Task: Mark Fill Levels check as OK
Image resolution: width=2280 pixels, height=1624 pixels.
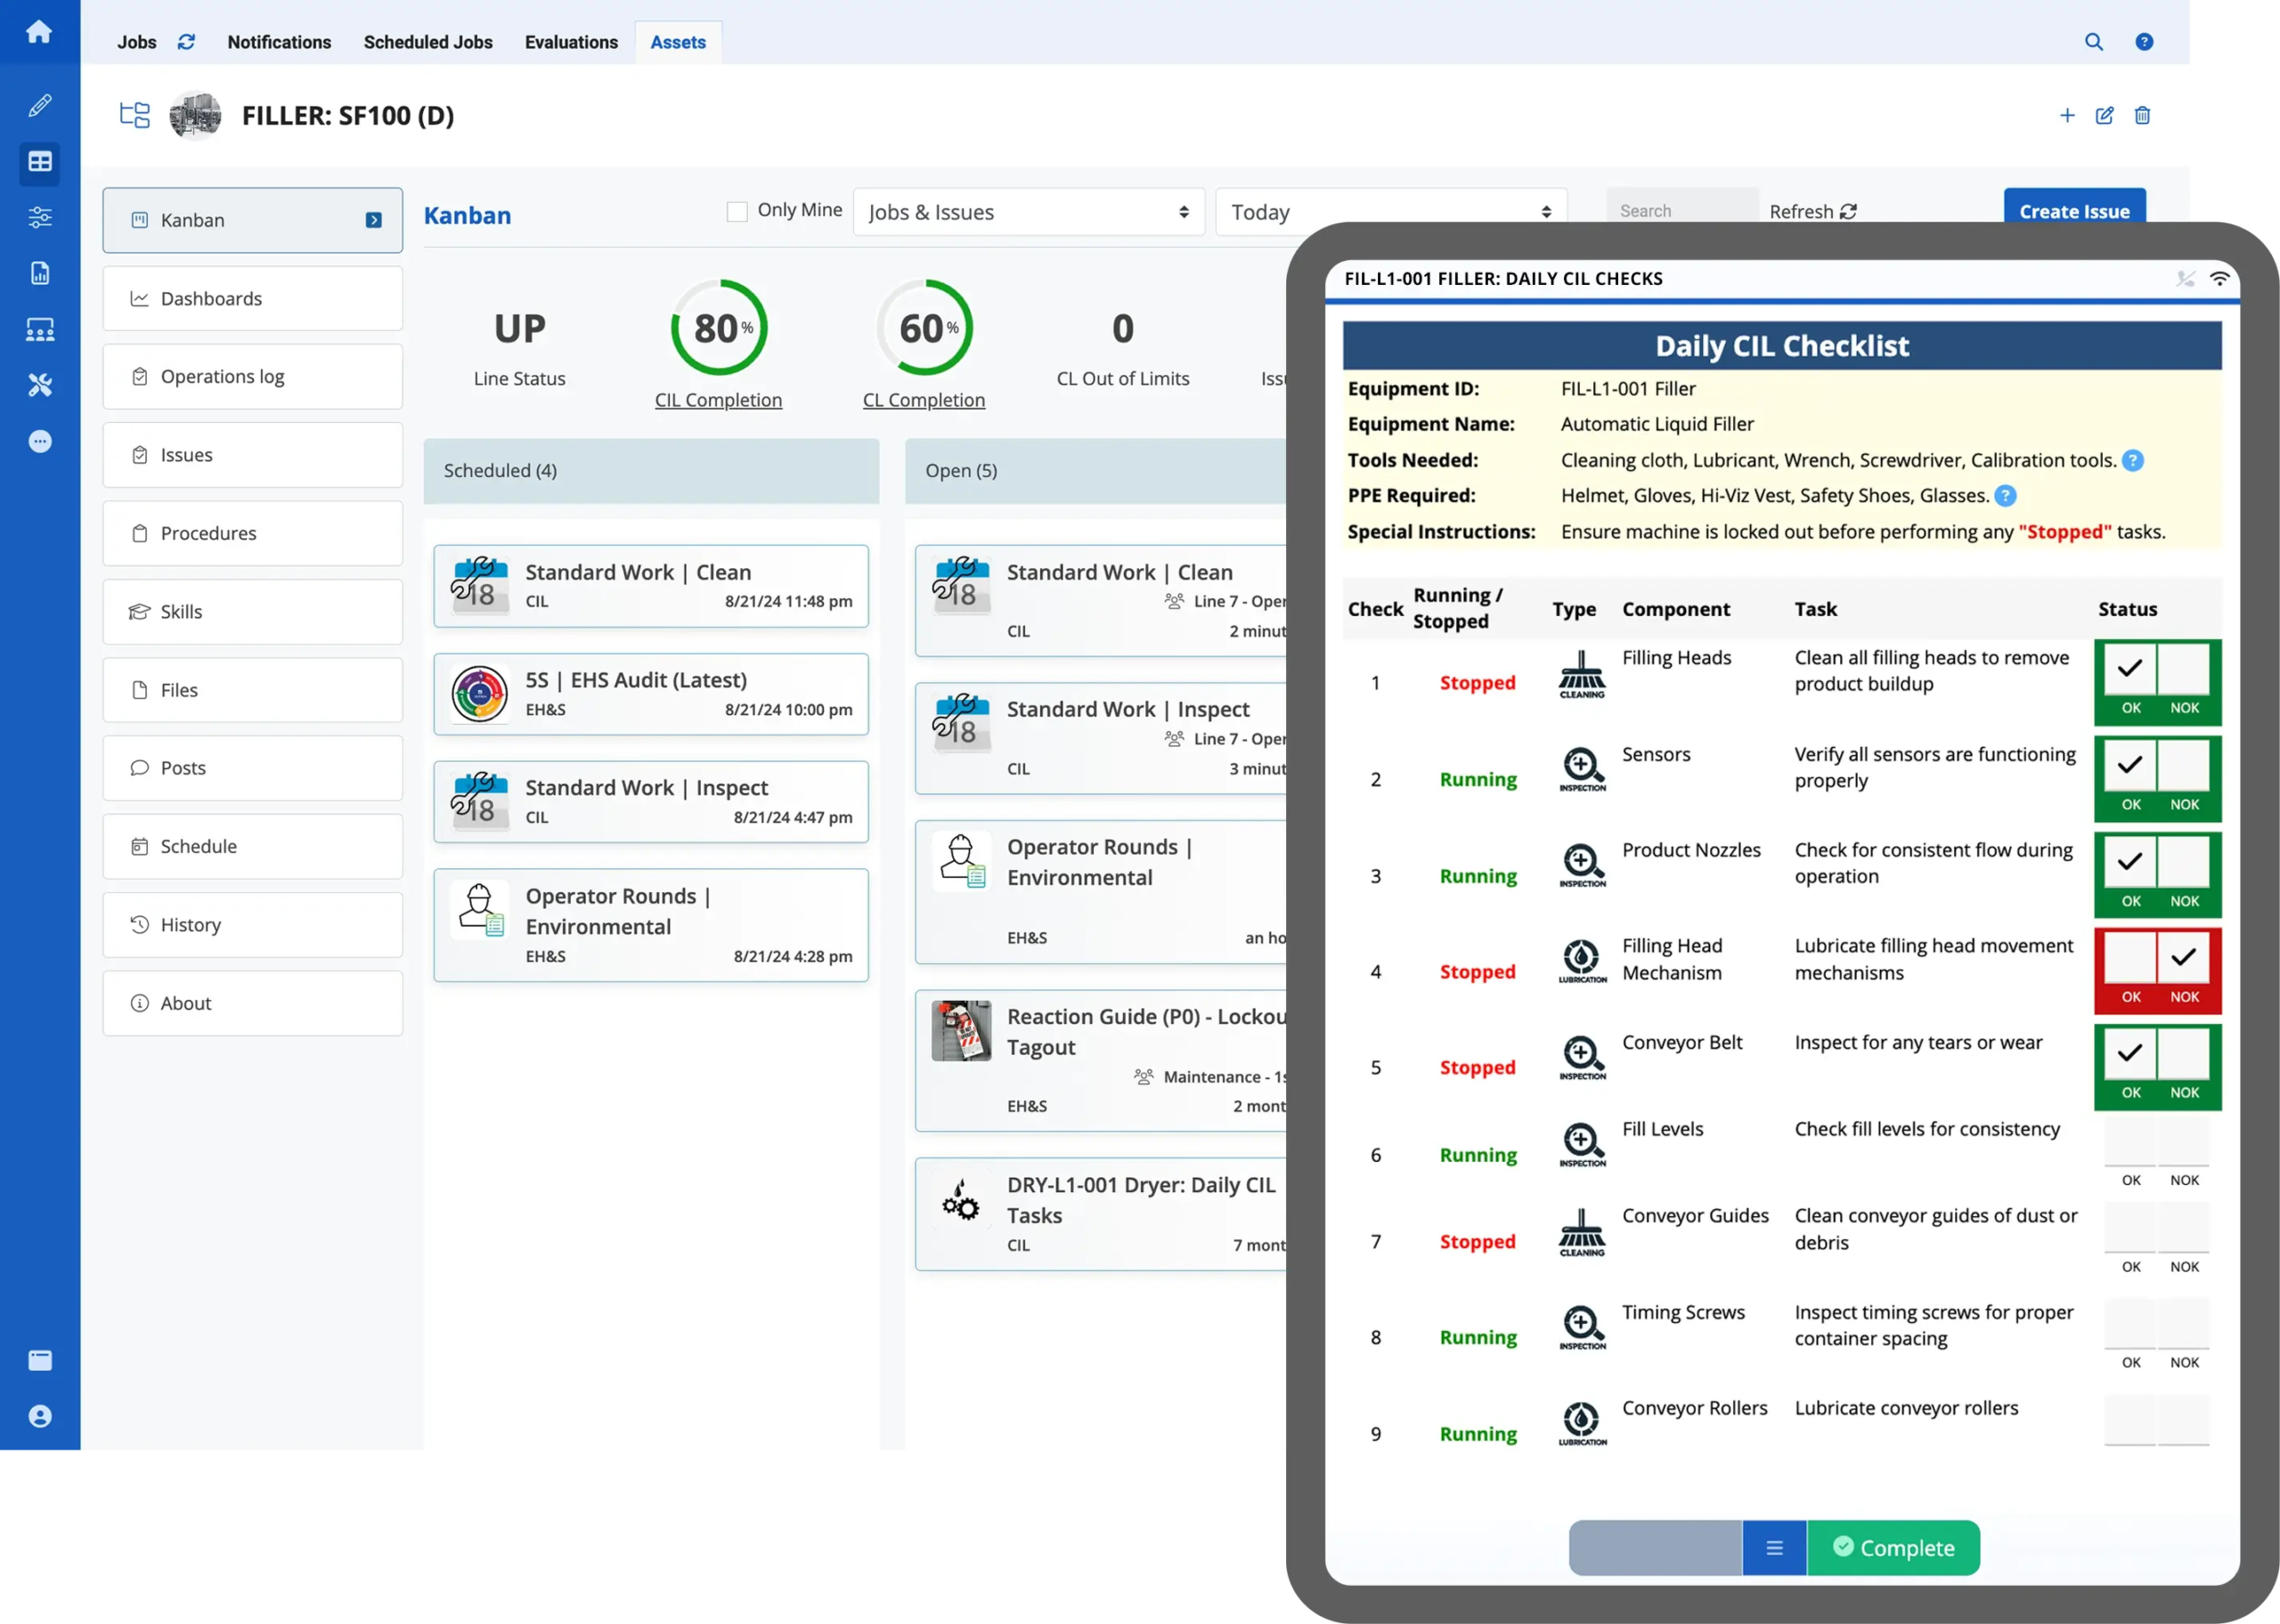Action: click(2130, 1141)
